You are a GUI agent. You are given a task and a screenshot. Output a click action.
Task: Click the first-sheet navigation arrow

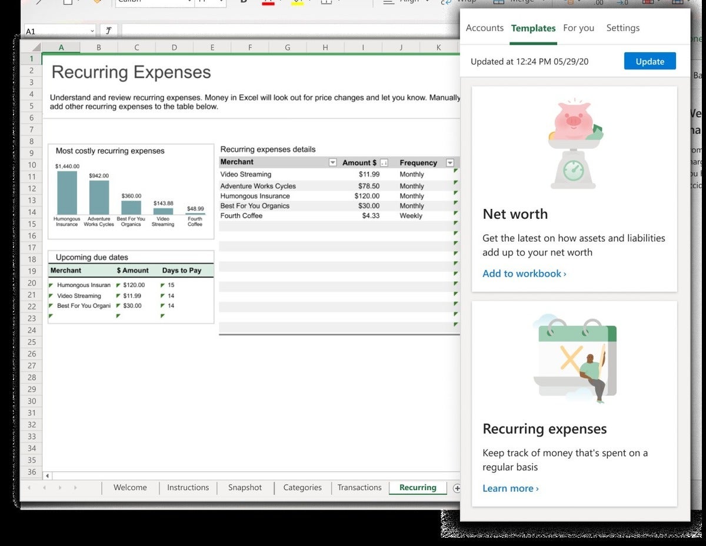coord(29,488)
